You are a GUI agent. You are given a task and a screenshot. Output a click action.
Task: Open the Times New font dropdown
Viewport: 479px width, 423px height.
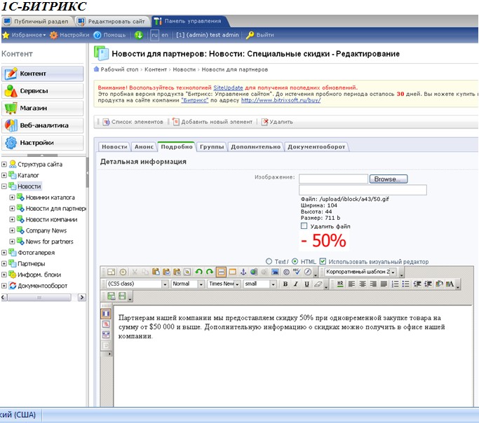224,284
